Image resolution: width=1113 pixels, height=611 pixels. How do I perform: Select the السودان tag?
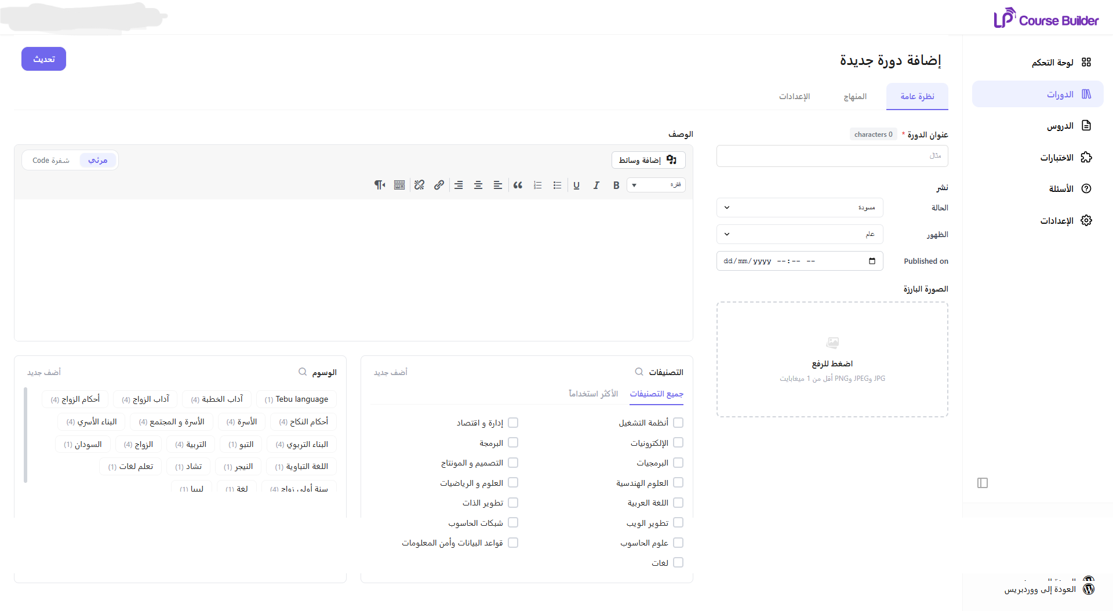point(83,445)
